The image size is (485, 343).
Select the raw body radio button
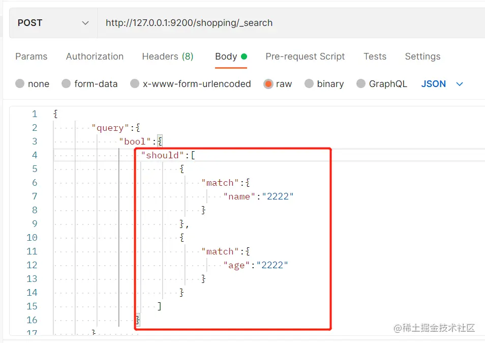point(268,83)
